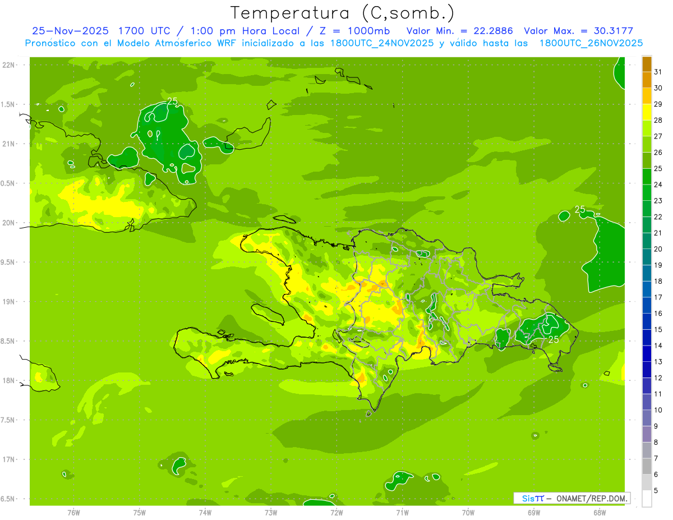The image size is (673, 520).
Task: Click the legend value 10
Action: coord(658,410)
